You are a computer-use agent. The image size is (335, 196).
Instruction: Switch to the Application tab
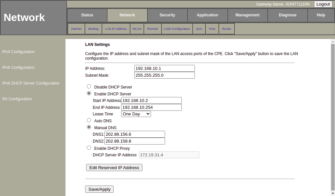207,15
